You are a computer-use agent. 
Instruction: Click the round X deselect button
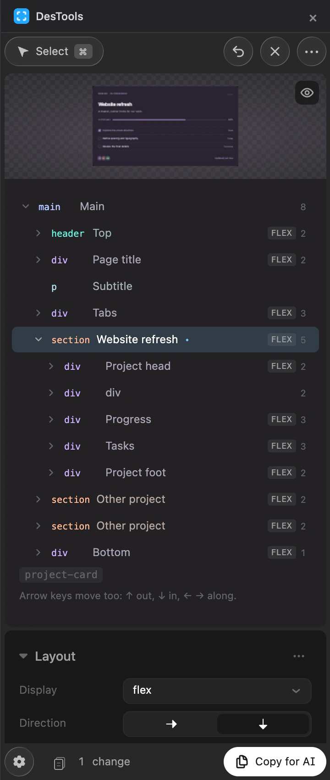click(x=275, y=51)
